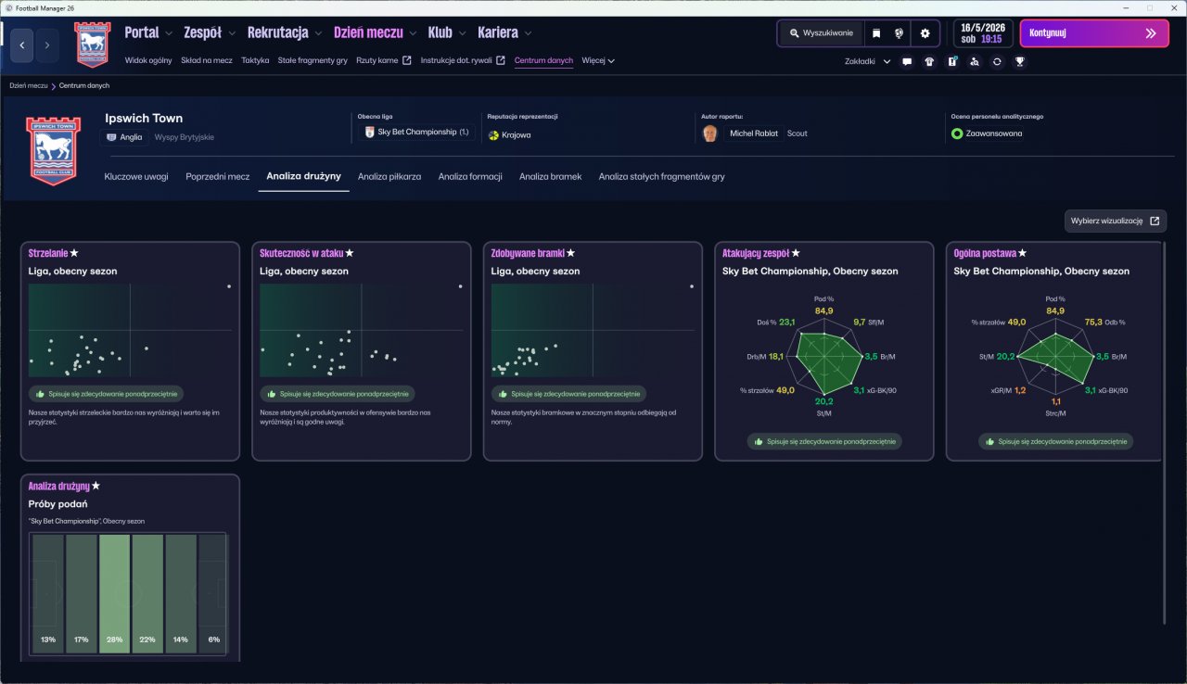Expand the Rekrutacja menu chevron
The height and width of the screenshot is (684, 1187).
318,33
